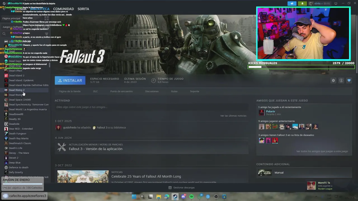358x201 pixels.
Task: Open the SORITA profile menu
Action: click(83, 9)
